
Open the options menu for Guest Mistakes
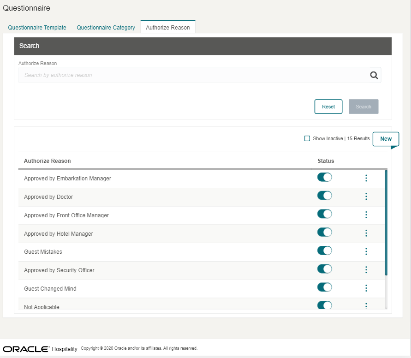[x=366, y=251]
